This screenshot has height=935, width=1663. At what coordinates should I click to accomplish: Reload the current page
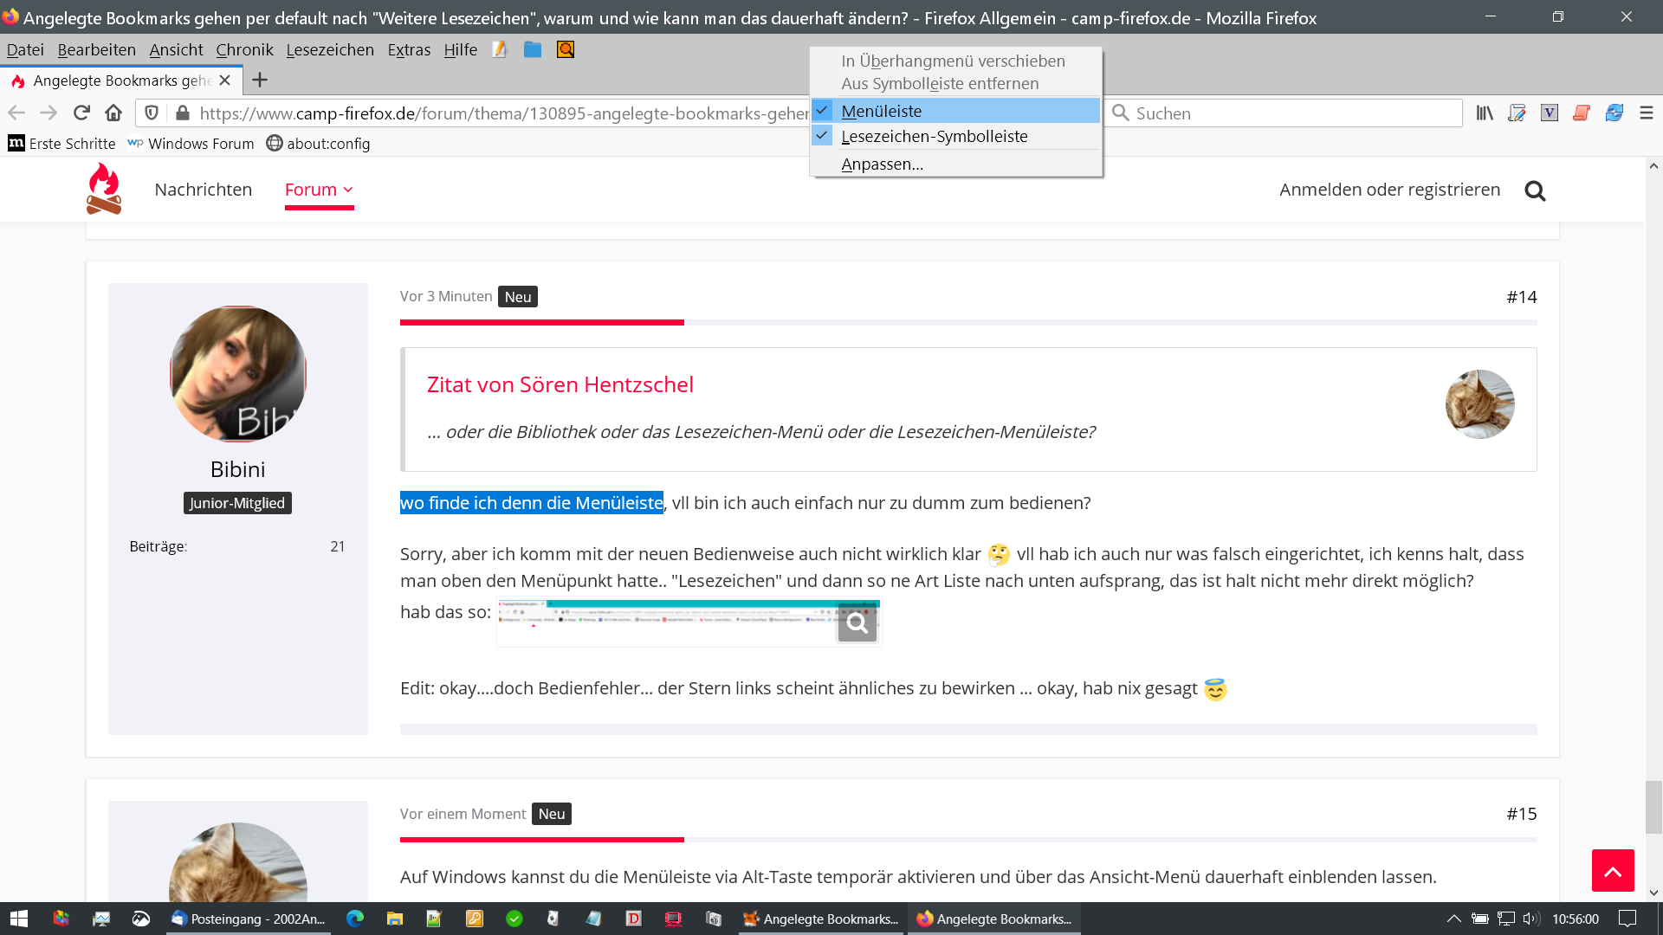click(x=81, y=113)
